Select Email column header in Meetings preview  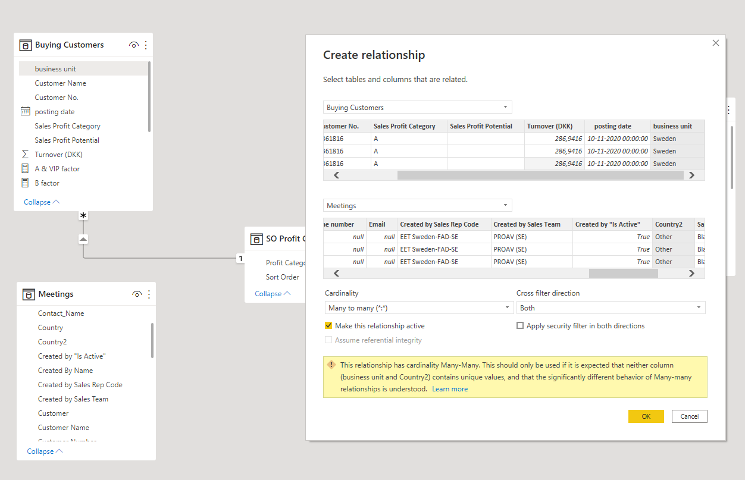click(x=381, y=224)
